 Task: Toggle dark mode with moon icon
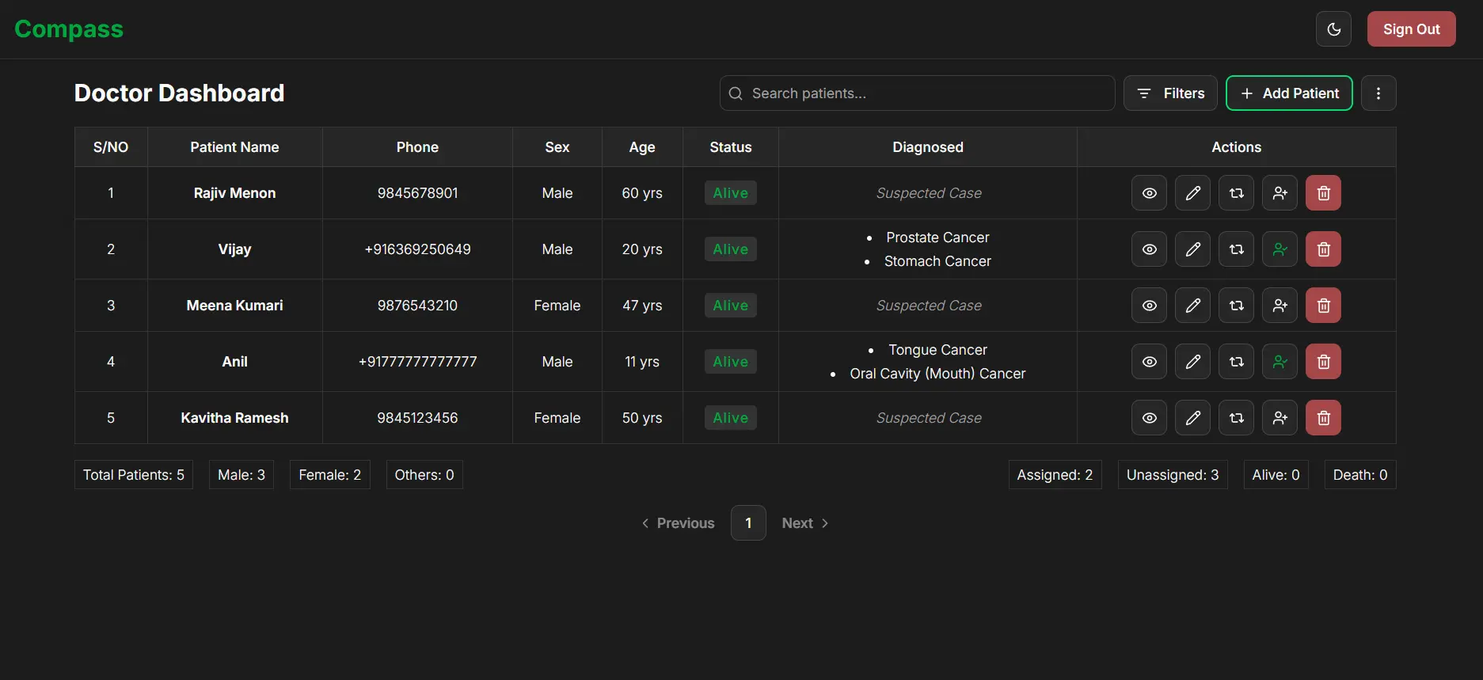tap(1333, 29)
